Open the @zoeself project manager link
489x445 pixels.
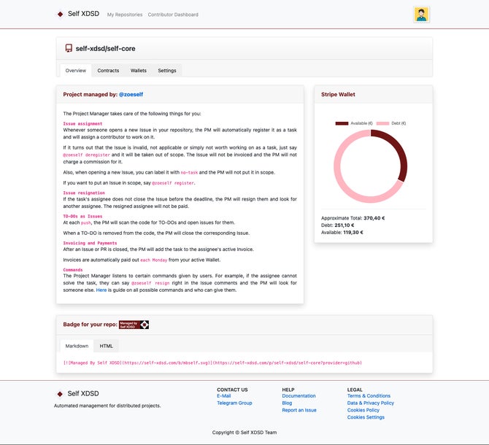tap(131, 94)
